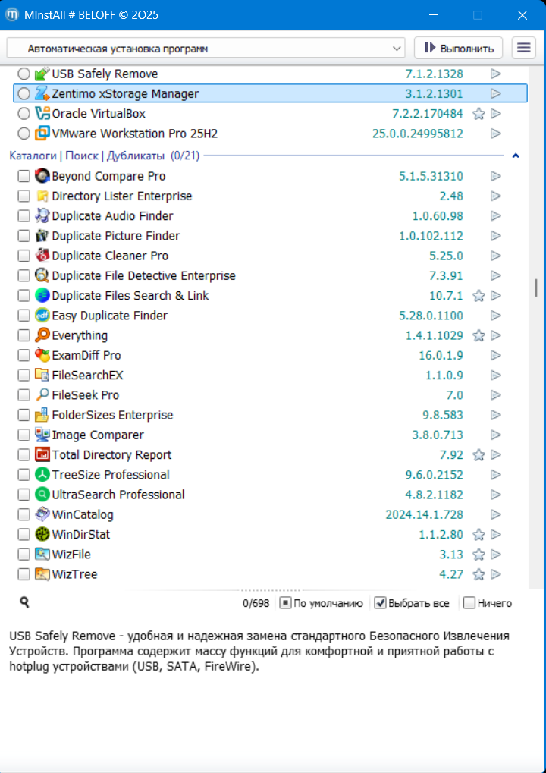This screenshot has width=546, height=773.
Task: Click the play arrow beside WizTree
Action: [x=496, y=574]
